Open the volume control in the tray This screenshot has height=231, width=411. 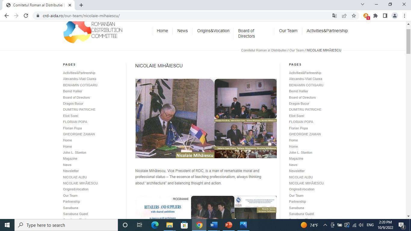(361, 225)
